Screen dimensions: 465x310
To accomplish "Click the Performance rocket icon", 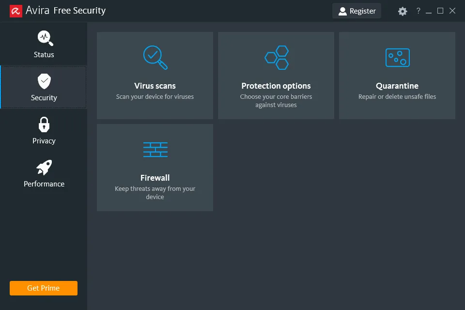I will [44, 168].
